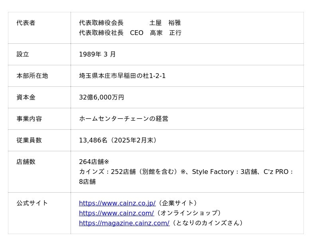This screenshot has height=246, width=319.
Task: Click the 13,486名 employee count
Action: [x=118, y=141]
